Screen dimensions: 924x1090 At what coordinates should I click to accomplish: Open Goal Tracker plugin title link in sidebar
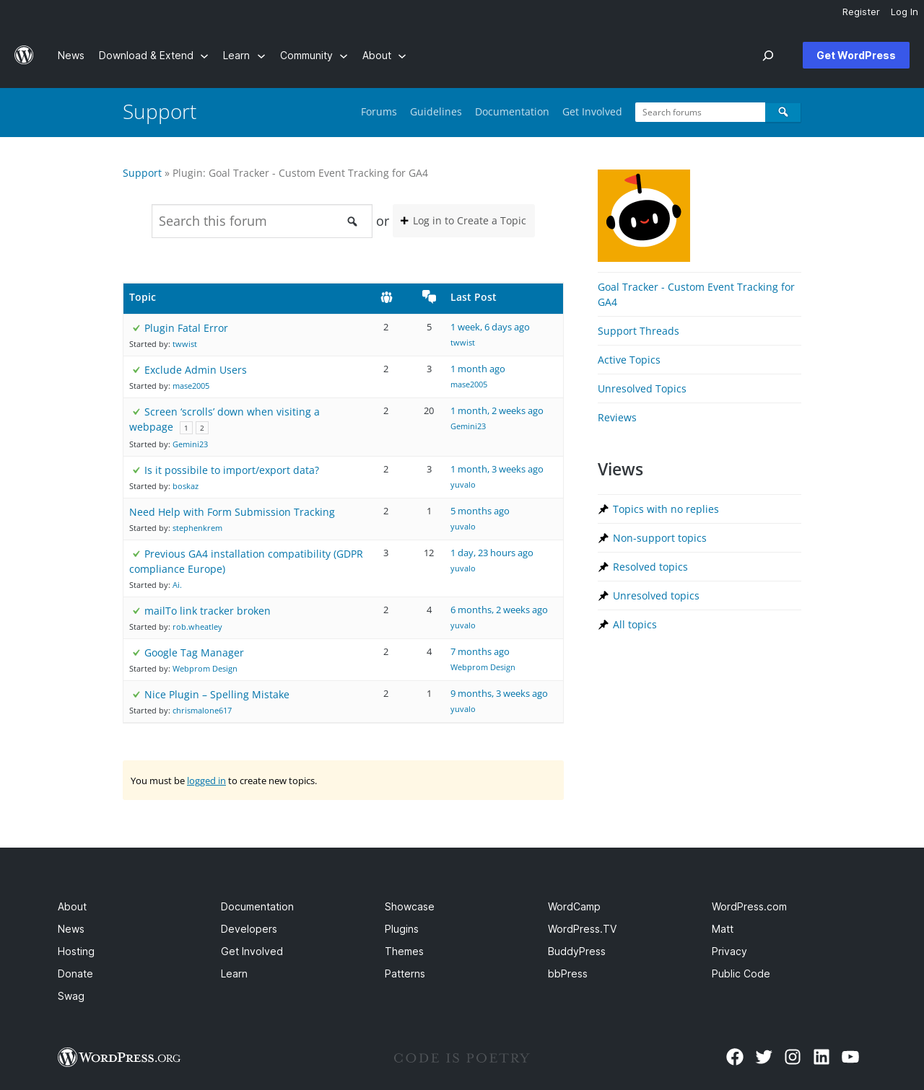pos(696,294)
